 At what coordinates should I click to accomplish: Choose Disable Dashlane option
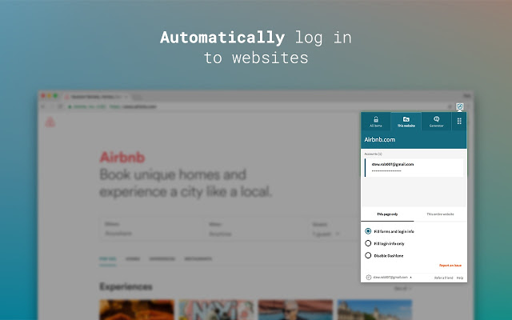click(384, 255)
